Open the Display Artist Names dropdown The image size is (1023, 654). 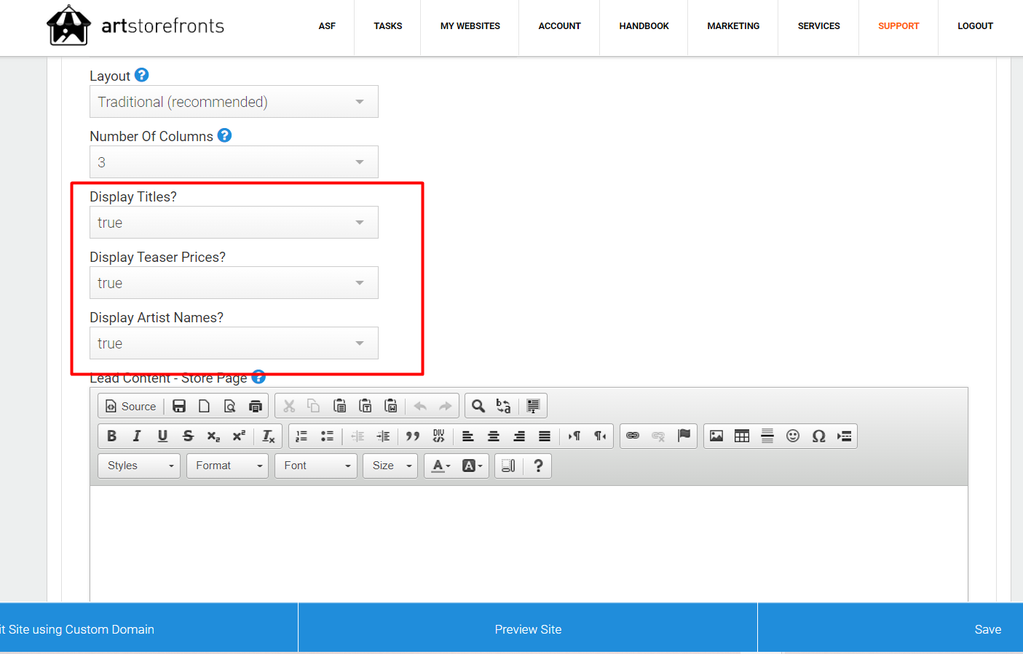pyautogui.click(x=234, y=343)
